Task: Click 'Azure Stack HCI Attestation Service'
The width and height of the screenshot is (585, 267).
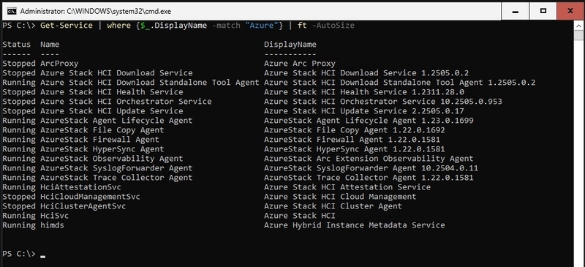Action: click(x=347, y=187)
